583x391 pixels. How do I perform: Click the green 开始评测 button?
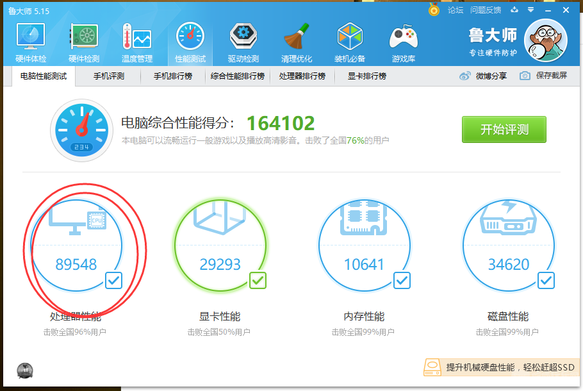point(504,129)
